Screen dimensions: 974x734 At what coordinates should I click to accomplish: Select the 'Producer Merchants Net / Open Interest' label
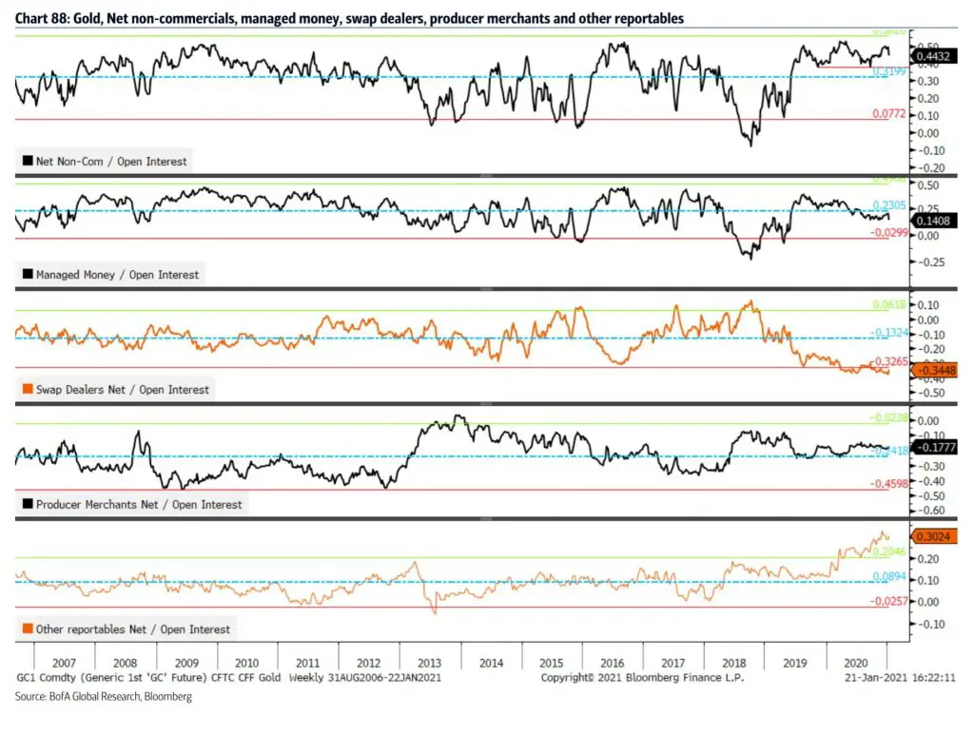(x=139, y=504)
